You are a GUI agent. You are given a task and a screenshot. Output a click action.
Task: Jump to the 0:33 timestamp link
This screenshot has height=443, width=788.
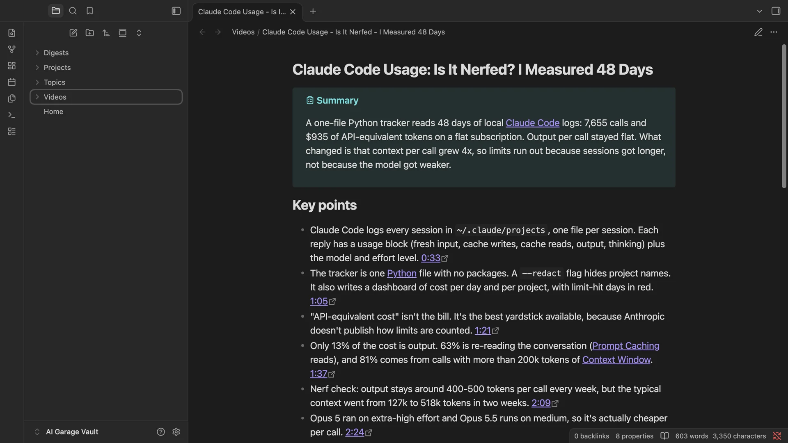click(431, 258)
